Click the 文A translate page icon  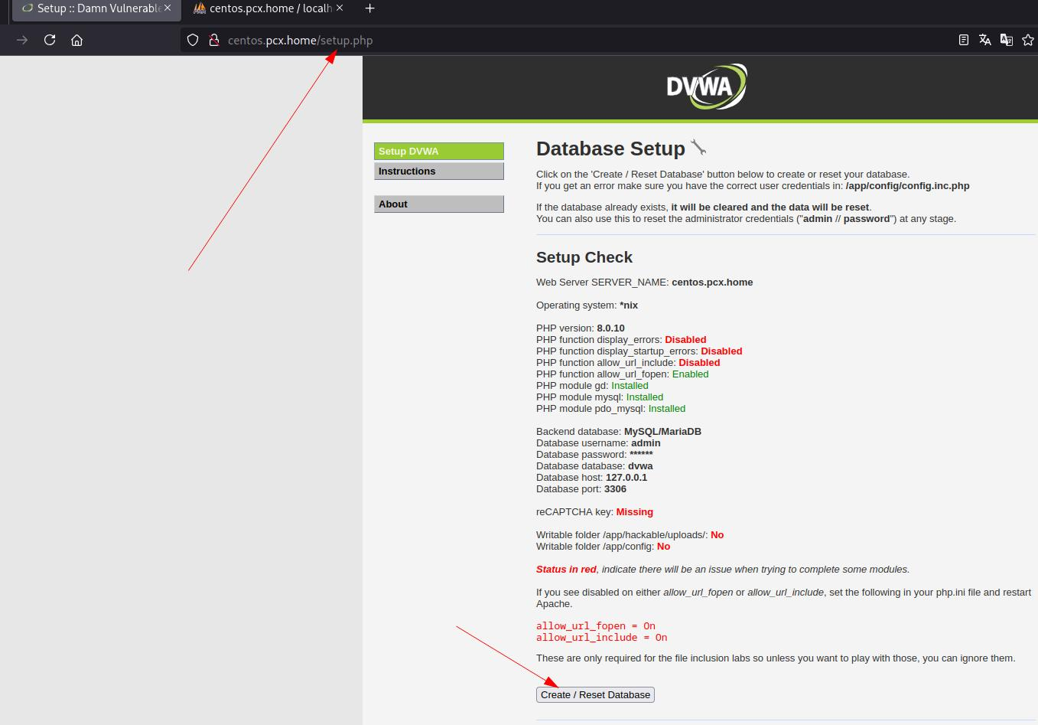985,40
